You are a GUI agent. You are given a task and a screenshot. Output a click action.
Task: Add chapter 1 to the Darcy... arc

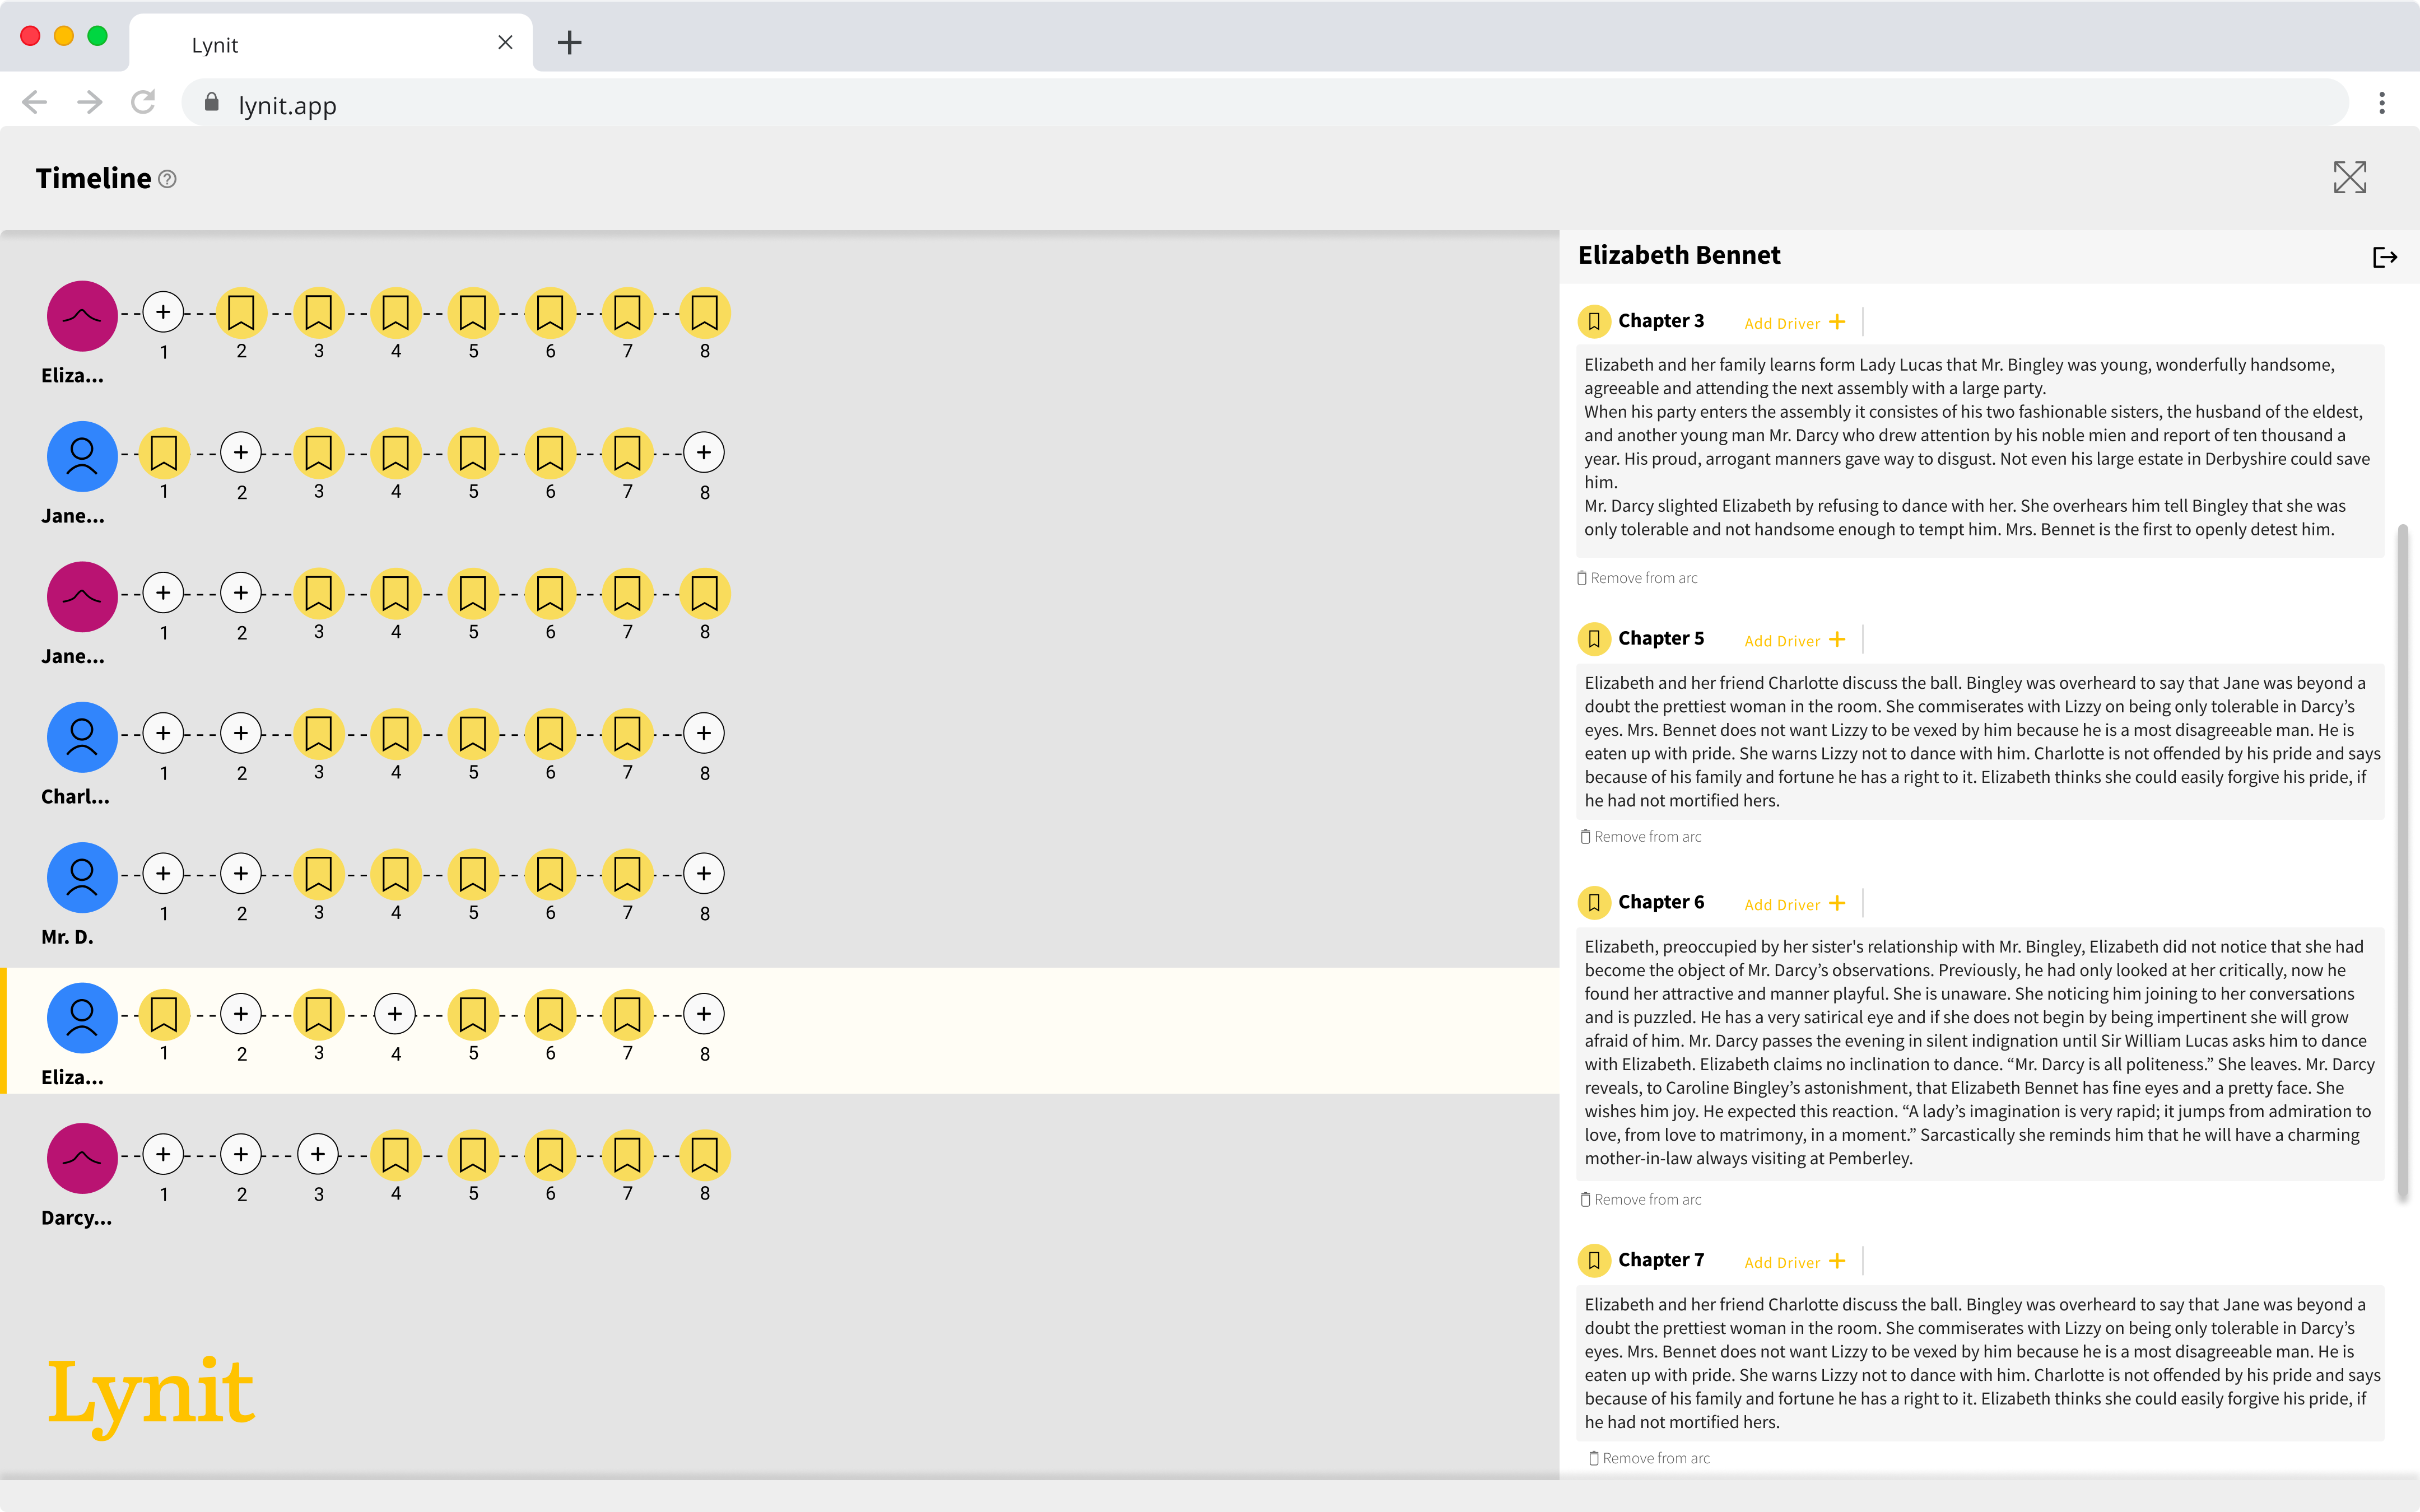pos(163,1154)
